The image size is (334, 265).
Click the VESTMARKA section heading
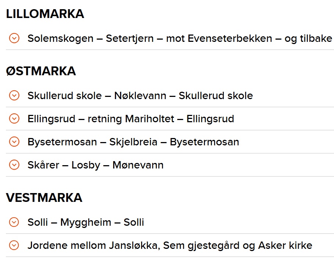(44, 197)
